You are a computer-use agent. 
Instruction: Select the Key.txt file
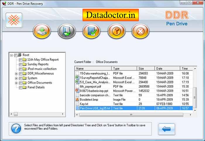(134, 104)
